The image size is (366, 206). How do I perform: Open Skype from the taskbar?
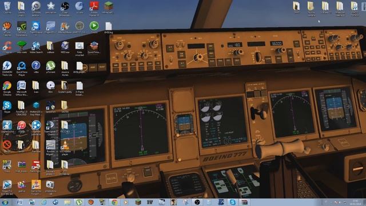pyautogui.click(x=233, y=202)
